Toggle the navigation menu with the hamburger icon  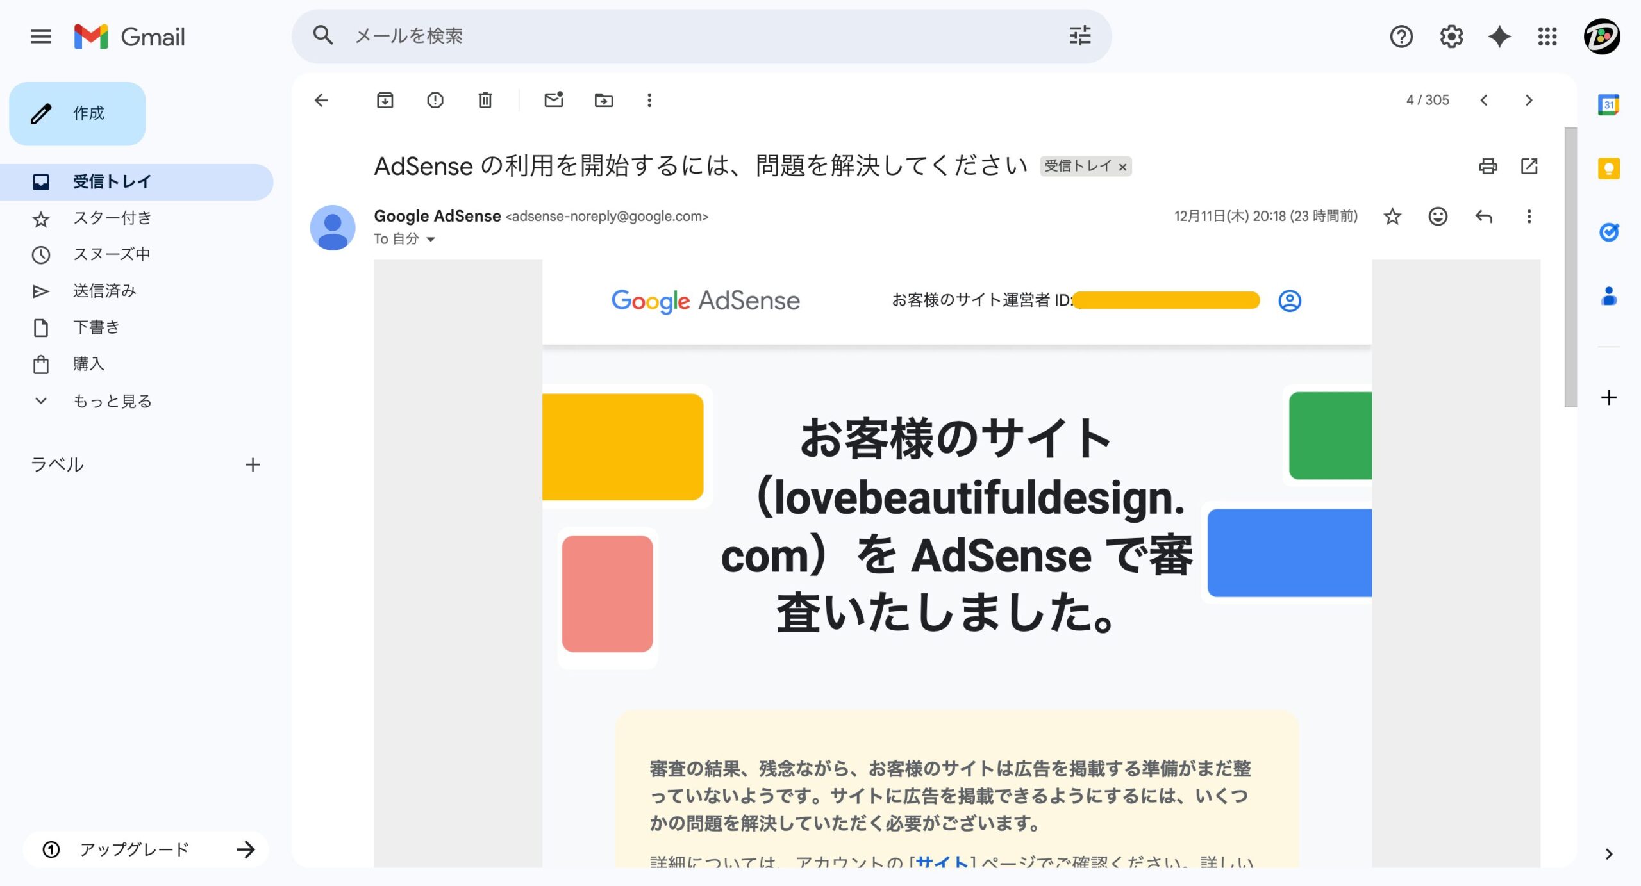pyautogui.click(x=40, y=37)
